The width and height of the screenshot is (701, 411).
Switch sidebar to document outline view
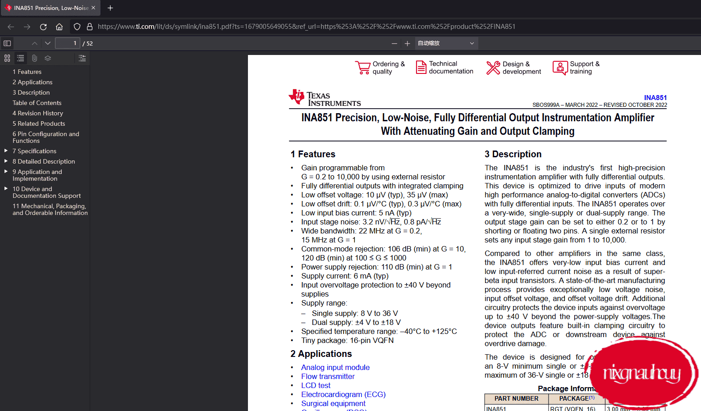(21, 58)
